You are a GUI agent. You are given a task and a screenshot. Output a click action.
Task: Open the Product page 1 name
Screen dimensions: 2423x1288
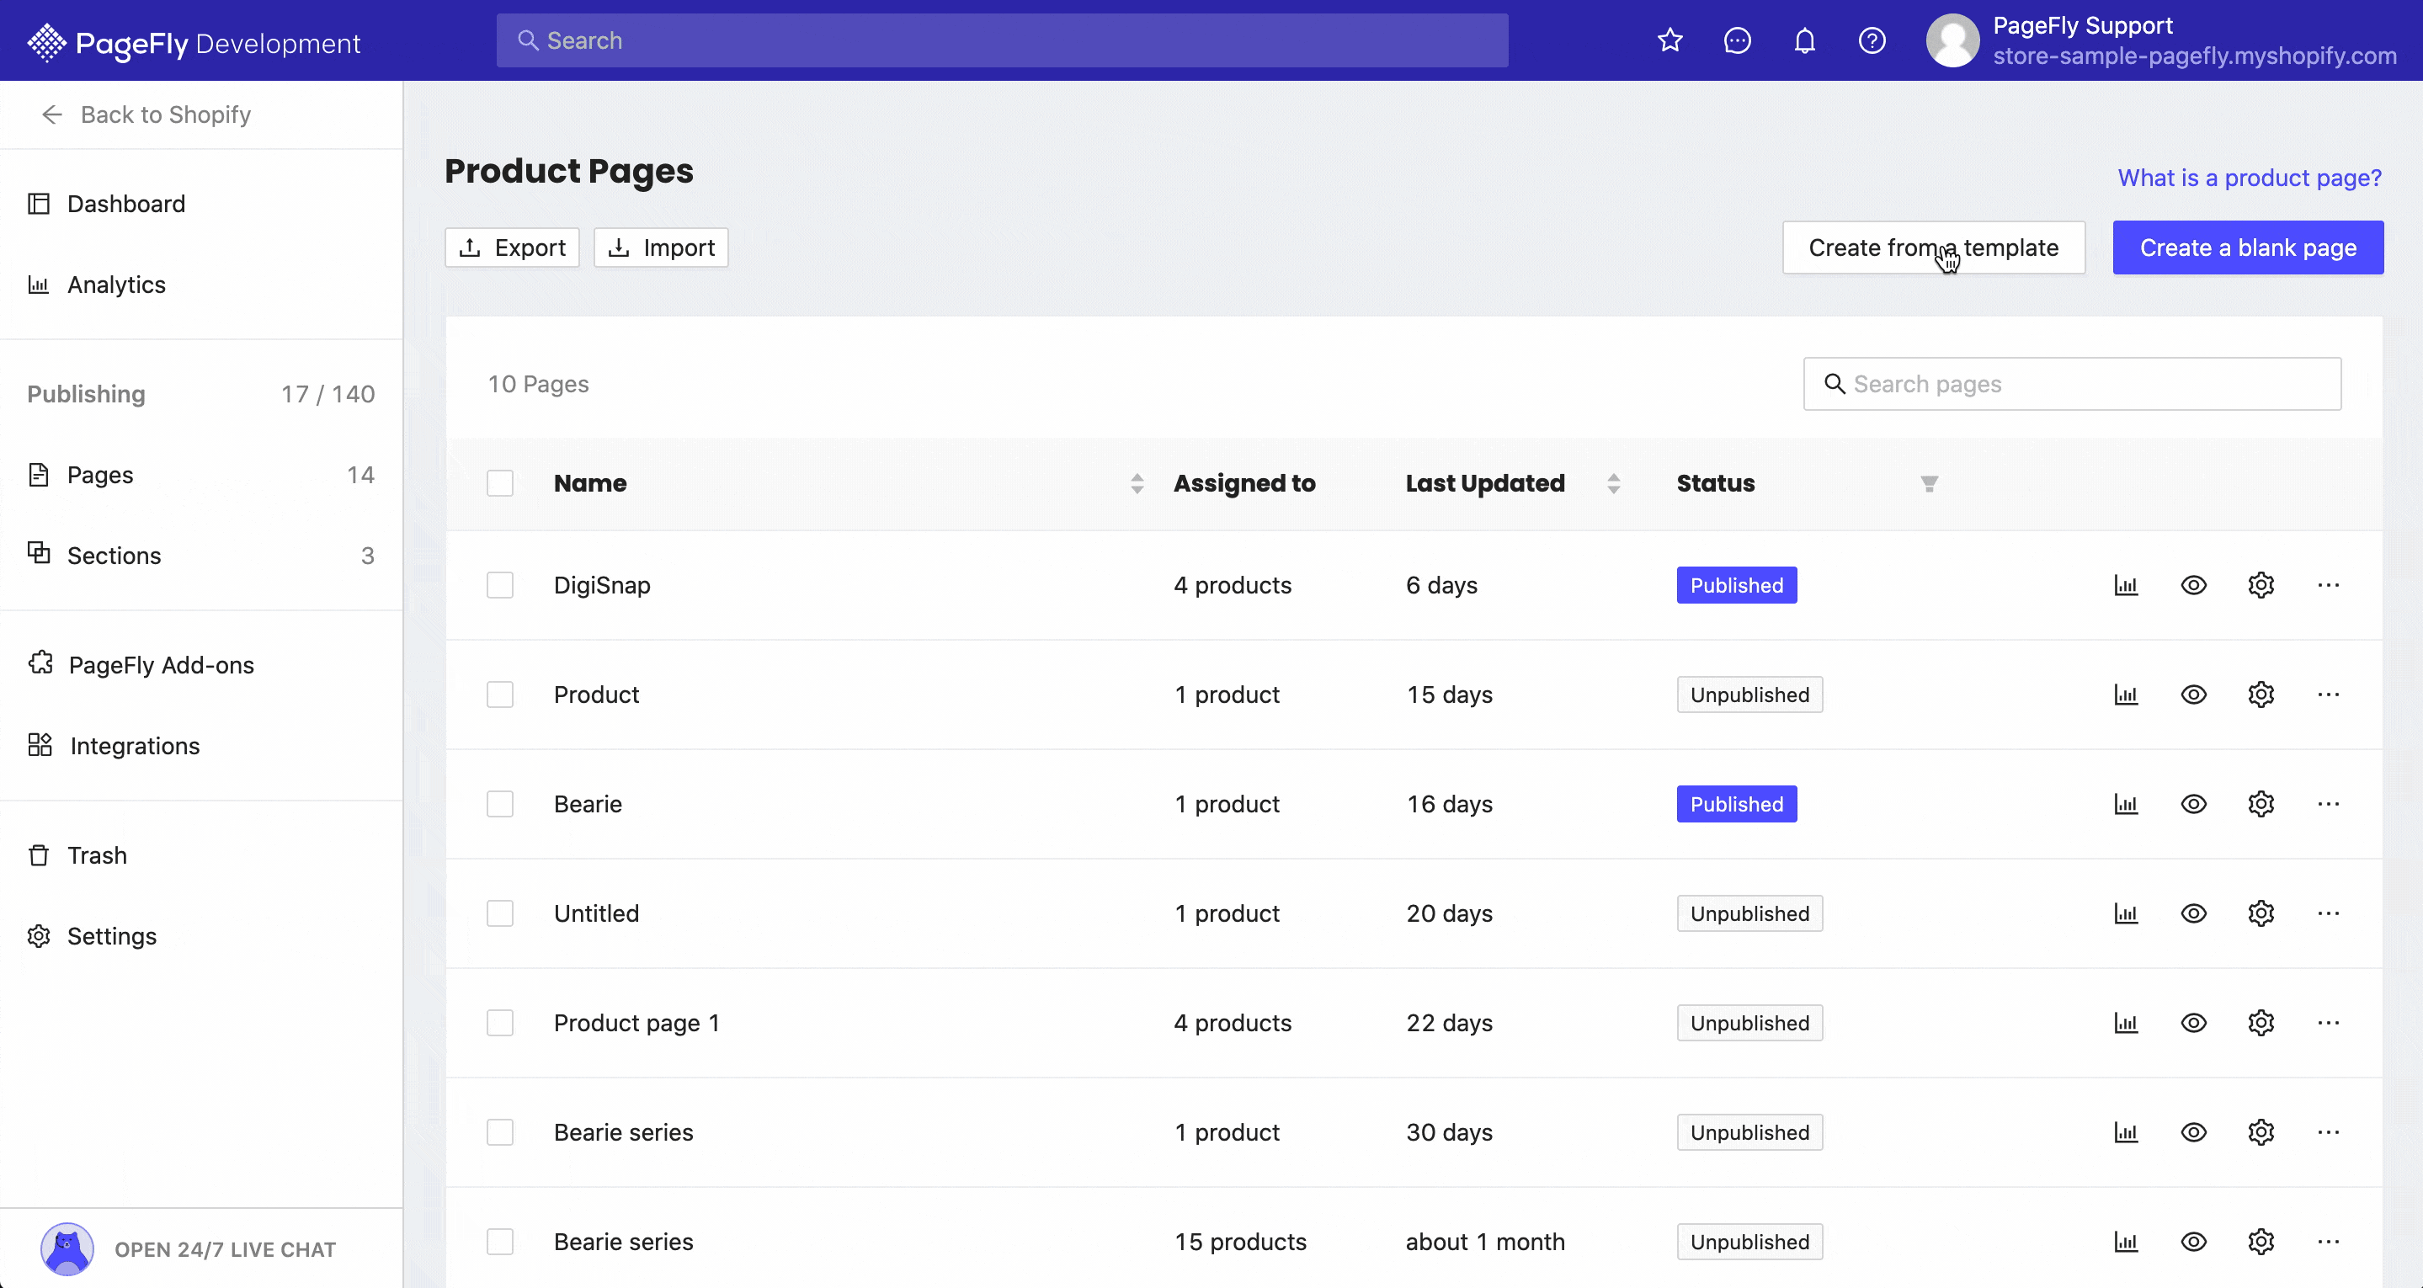point(636,1023)
